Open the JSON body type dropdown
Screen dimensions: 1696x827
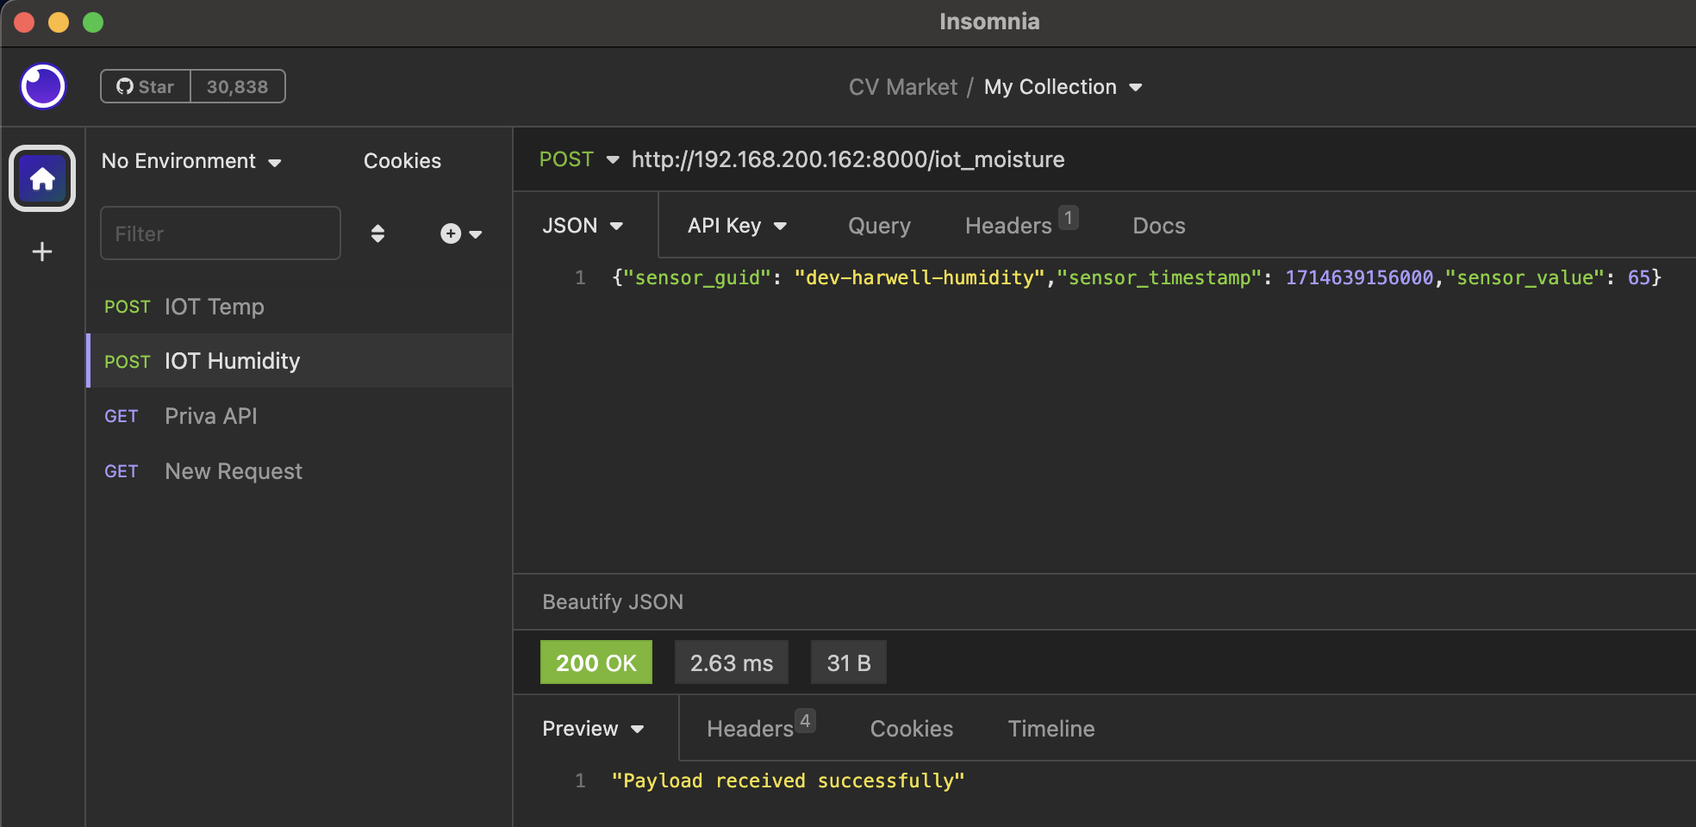[x=583, y=226]
